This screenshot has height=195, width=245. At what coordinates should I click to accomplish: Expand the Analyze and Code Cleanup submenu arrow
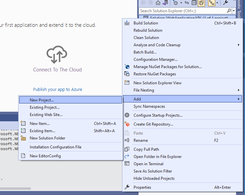tap(238, 45)
